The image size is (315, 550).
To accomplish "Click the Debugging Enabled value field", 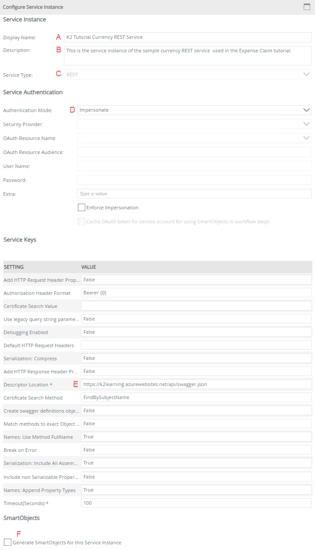I will click(195, 332).
